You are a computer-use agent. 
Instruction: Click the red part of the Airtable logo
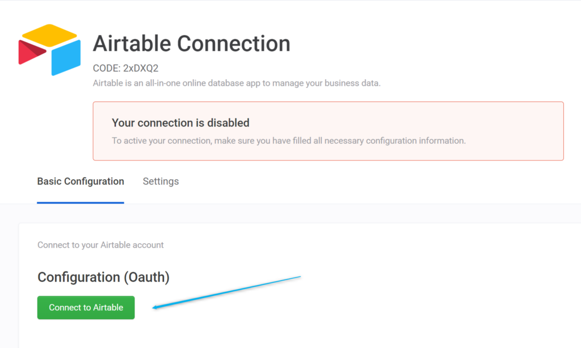(x=30, y=53)
